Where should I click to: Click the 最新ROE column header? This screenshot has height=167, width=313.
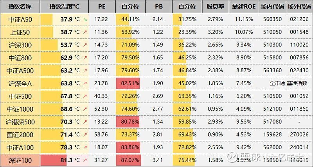click(244, 7)
